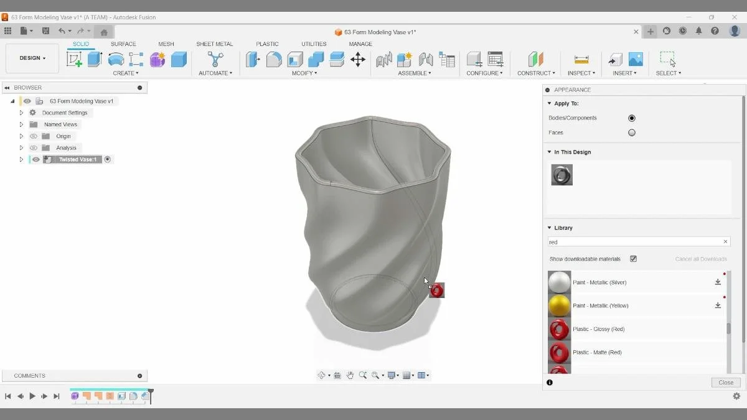
Task: Activate the Move/Copy tool
Action: [x=358, y=59]
